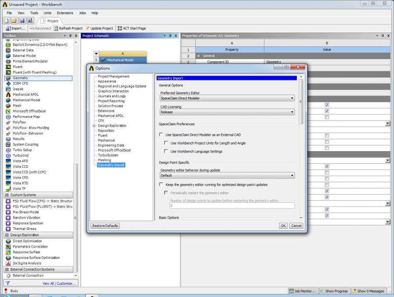
Task: Select External Data icon in Toolbox
Action: (x=8, y=50)
